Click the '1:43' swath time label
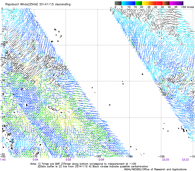Viewport: 195px width, 171px height. tap(3, 160)
